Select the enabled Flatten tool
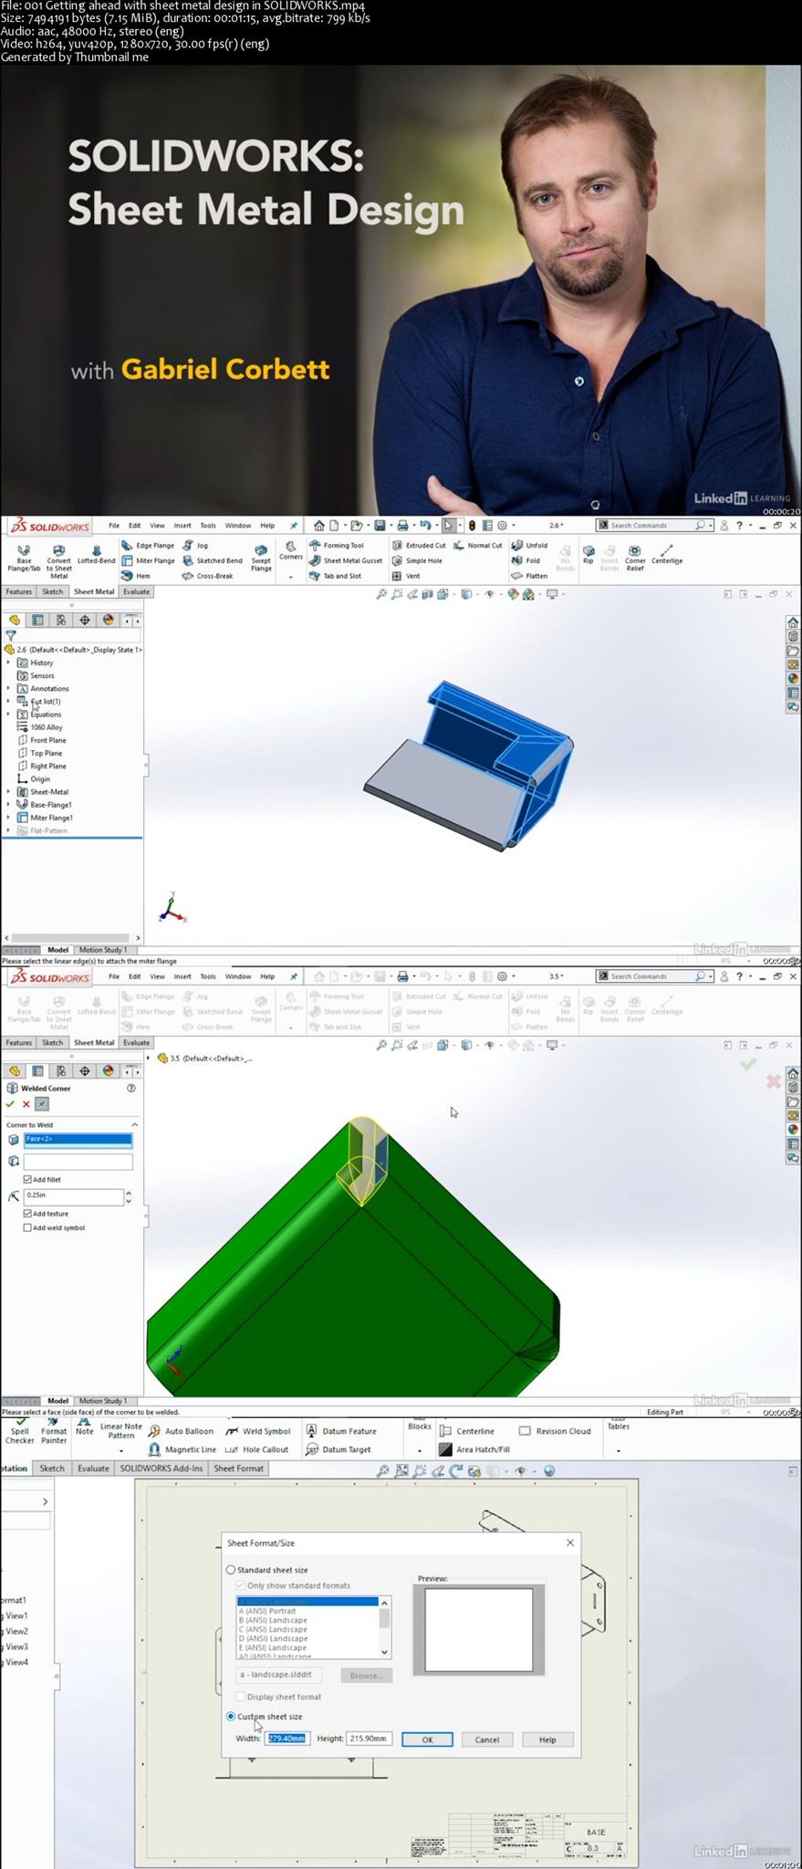Image resolution: width=802 pixels, height=1869 pixels. pos(530,576)
